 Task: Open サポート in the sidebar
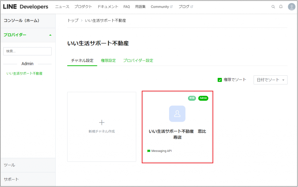click(x=28, y=179)
